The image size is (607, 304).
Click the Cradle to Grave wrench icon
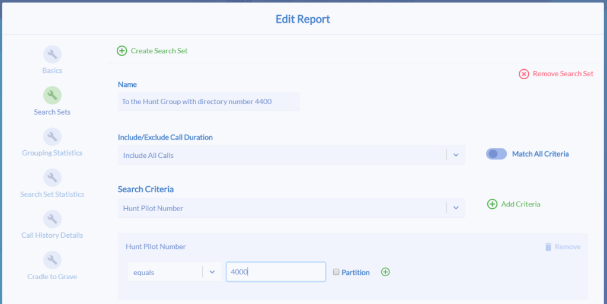52,260
